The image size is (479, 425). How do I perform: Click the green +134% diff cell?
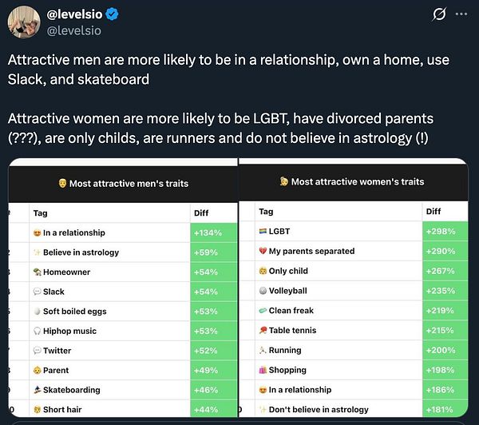[212, 232]
